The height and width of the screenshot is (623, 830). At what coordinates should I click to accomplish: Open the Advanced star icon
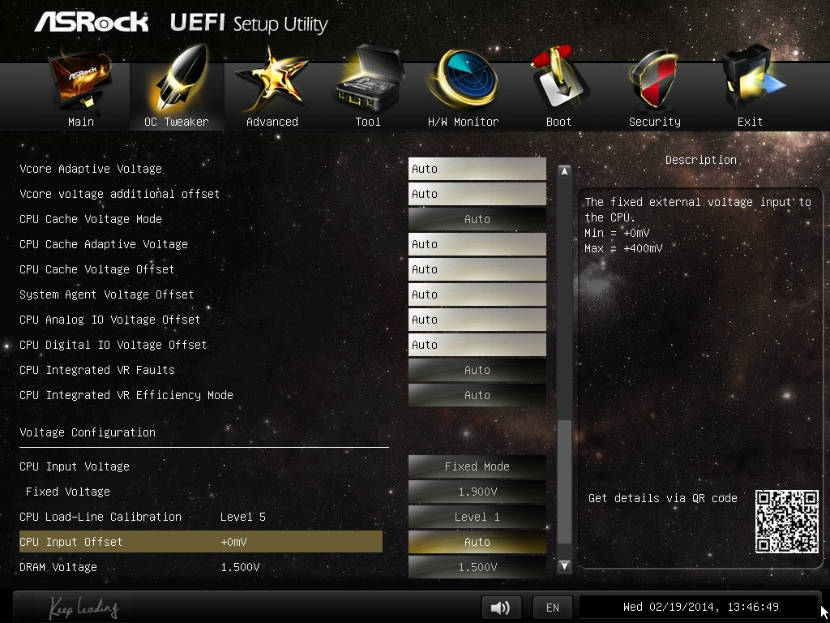click(271, 79)
